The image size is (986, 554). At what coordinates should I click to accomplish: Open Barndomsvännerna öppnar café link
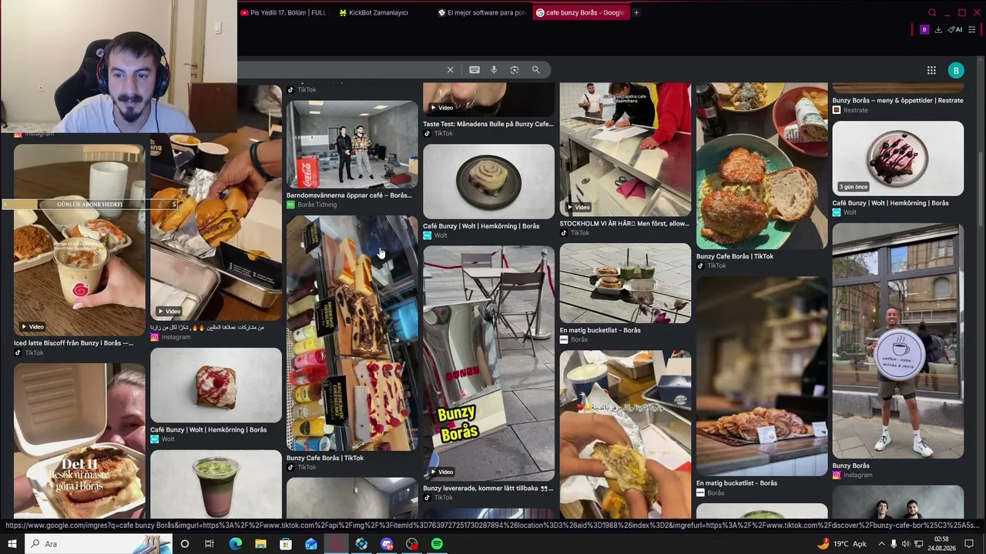click(349, 195)
